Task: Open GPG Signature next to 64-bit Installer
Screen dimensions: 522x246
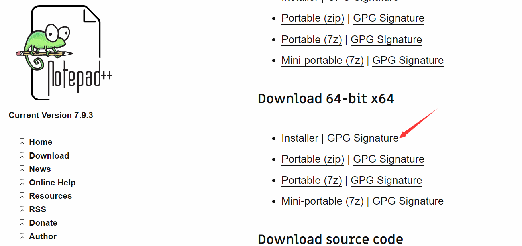Action: (x=363, y=138)
